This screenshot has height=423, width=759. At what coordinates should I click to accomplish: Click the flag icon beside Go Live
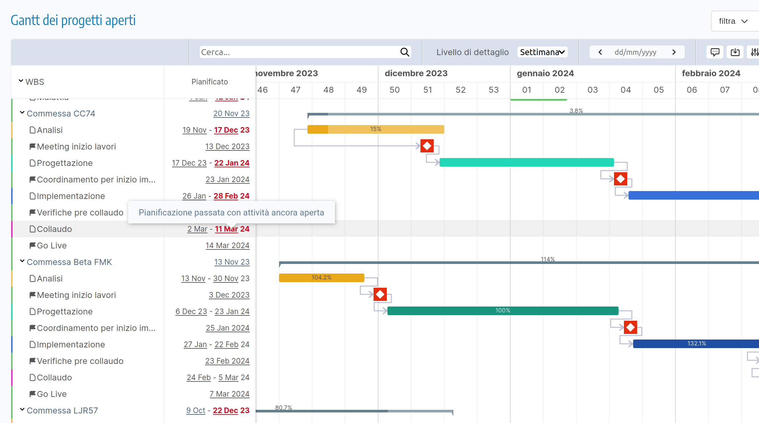pos(32,245)
